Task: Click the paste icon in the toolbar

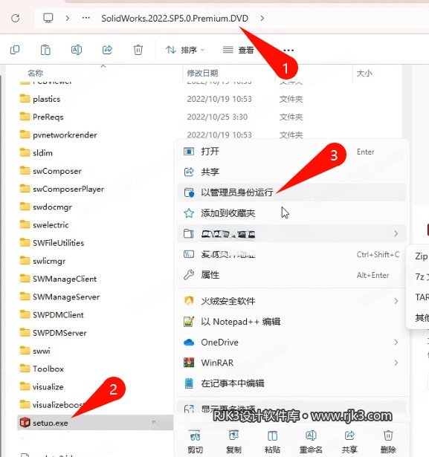Action: click(45, 50)
